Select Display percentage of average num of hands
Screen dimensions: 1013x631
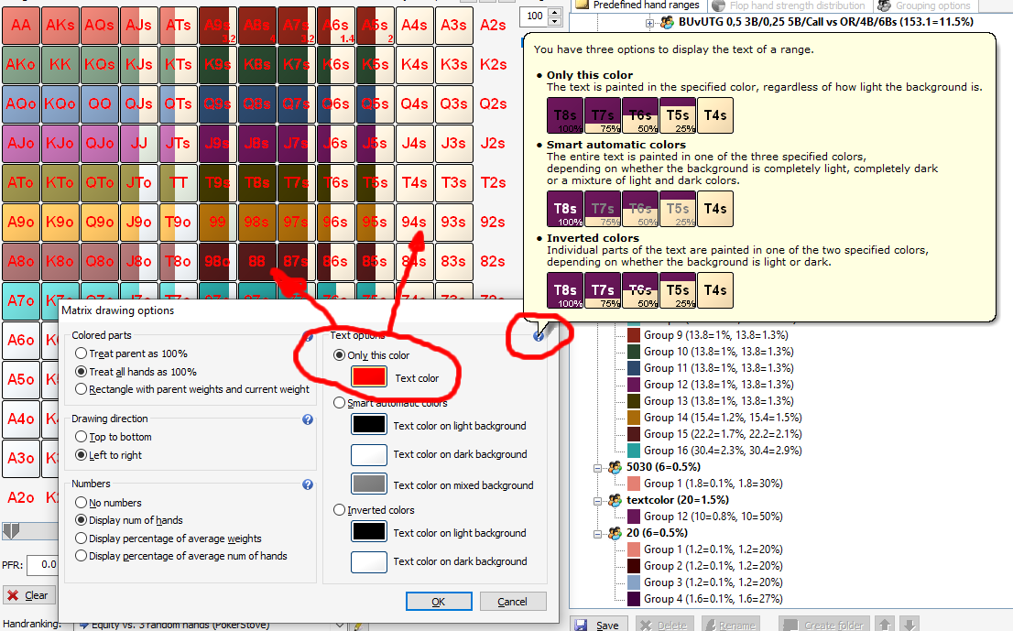click(181, 556)
